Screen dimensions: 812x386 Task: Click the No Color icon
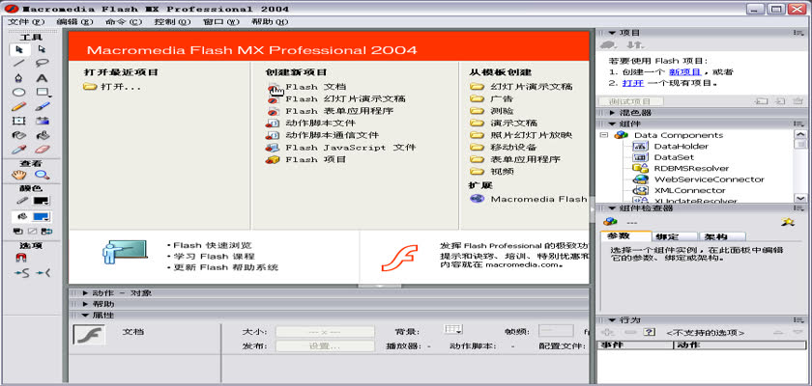coord(32,231)
